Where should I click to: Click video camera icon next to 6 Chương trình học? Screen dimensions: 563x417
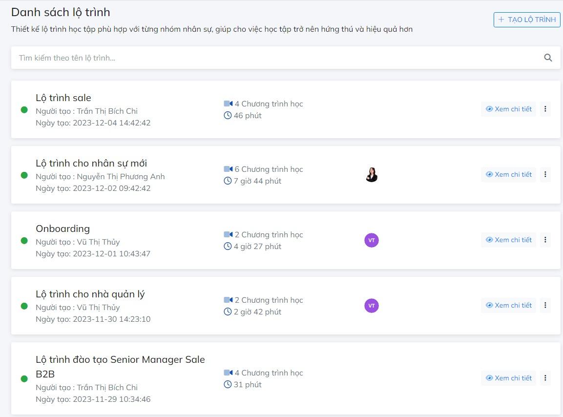228,169
